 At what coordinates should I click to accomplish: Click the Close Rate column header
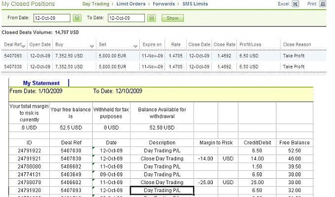225,44
